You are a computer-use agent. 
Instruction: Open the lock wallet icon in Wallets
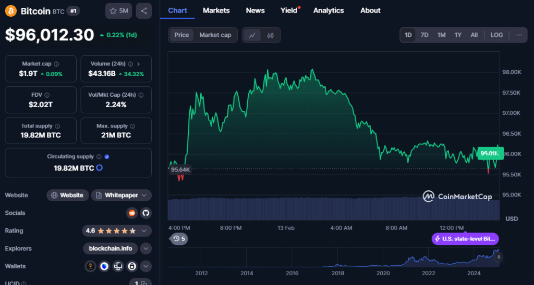point(132,266)
